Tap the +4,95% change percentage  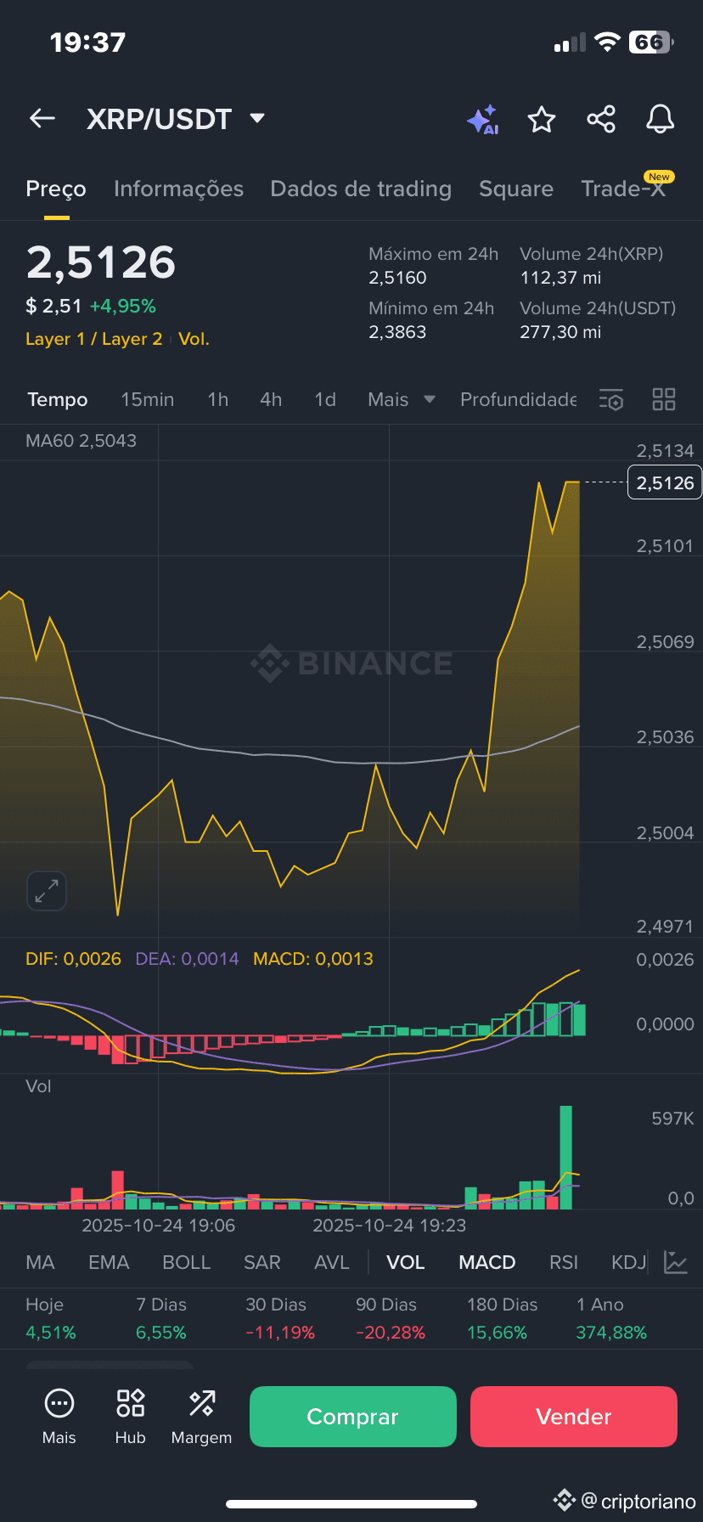point(123,306)
